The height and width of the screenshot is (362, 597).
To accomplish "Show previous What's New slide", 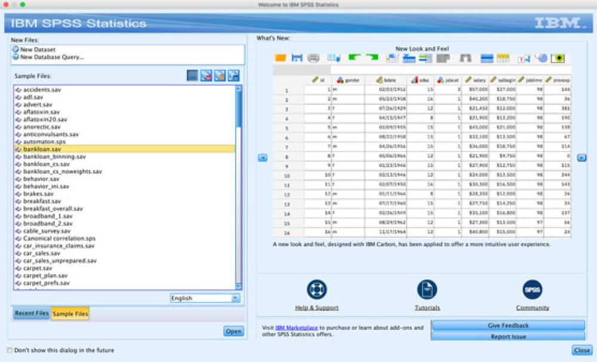I will coord(263,157).
